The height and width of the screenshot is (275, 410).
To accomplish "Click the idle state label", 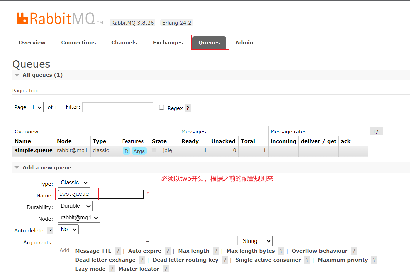I will pos(167,150).
